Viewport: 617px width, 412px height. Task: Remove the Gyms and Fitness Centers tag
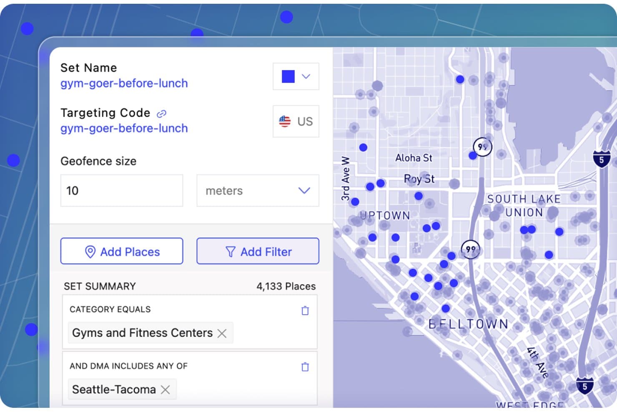coord(222,333)
